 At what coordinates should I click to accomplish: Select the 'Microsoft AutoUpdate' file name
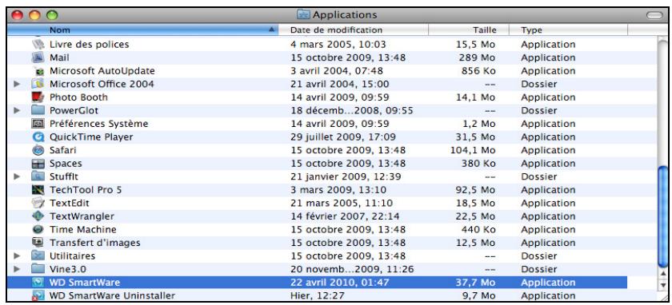point(102,71)
